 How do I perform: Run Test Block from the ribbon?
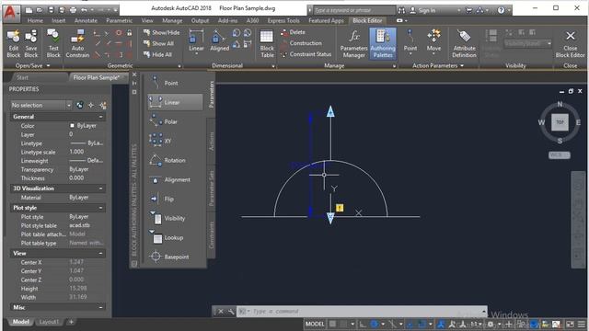pos(53,43)
